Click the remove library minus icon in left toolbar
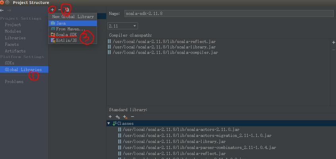 point(60,10)
